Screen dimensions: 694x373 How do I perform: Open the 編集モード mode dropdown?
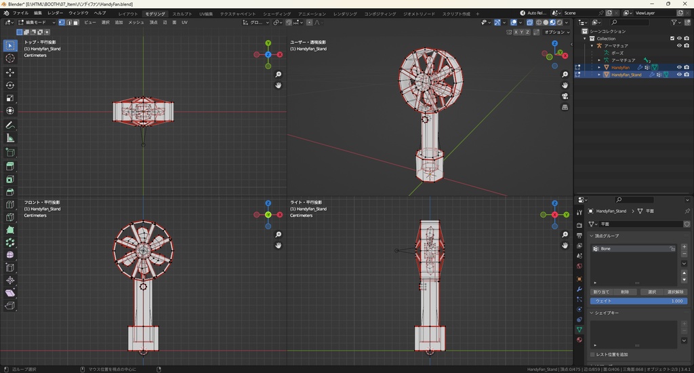pyautogui.click(x=37, y=22)
